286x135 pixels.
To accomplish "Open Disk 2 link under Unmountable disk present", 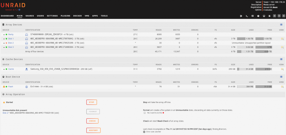I will tap(5, 113).
